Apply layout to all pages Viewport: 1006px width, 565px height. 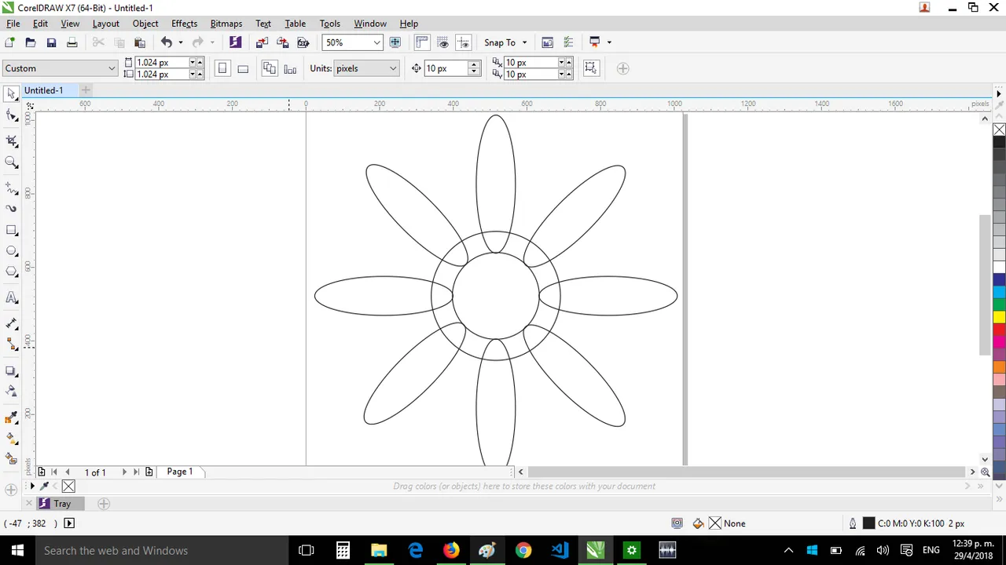(270, 68)
